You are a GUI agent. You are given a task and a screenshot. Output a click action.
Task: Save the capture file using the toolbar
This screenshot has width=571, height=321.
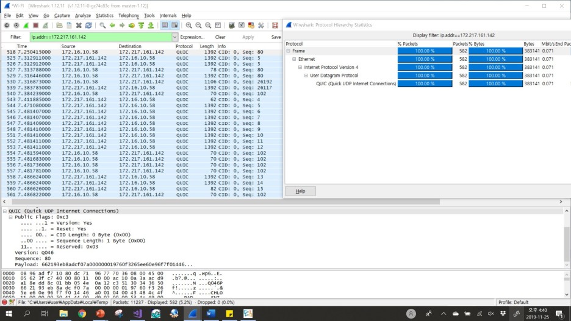(x=69, y=25)
